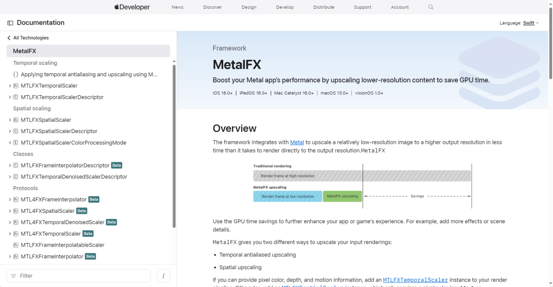Screen dimensions: 553x287
Task: Expand the MTLFXTemporalScaler tree item
Action: coord(10,85)
